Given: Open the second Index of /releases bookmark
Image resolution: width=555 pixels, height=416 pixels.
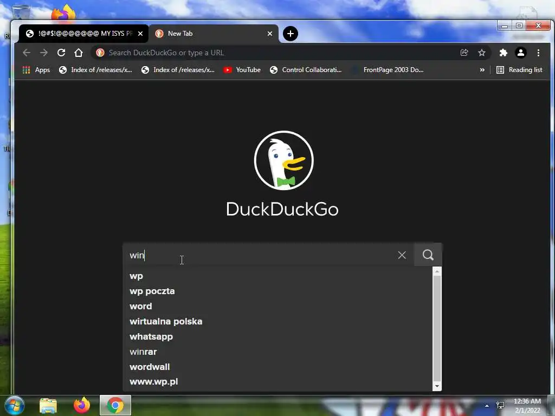Looking at the screenshot, I should click(x=178, y=70).
